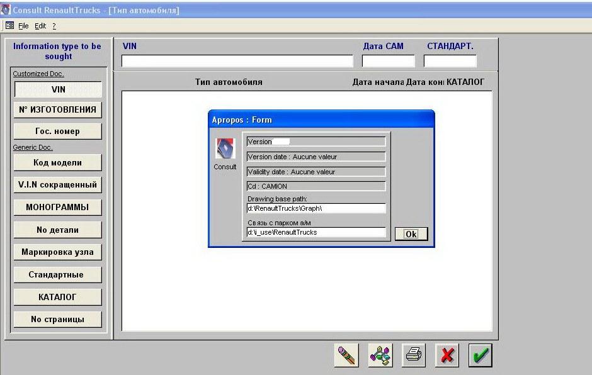The image size is (592, 375).
Task: Click the MDI document icon beside File
Action: 9,26
